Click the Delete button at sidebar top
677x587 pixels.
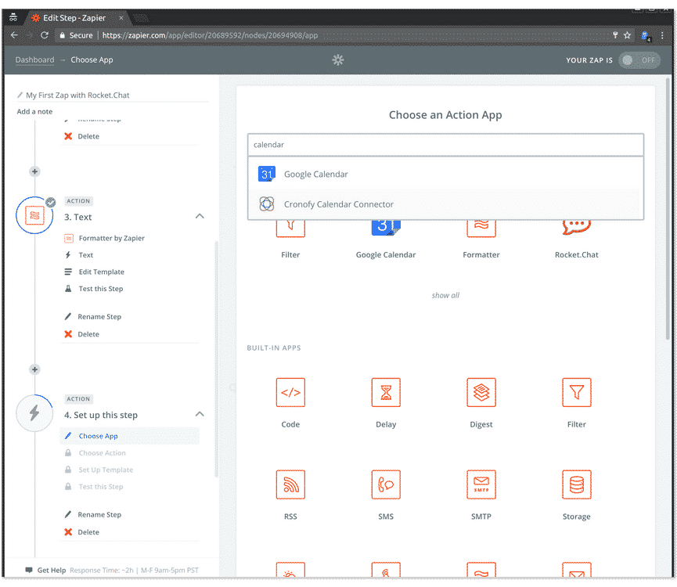[88, 136]
